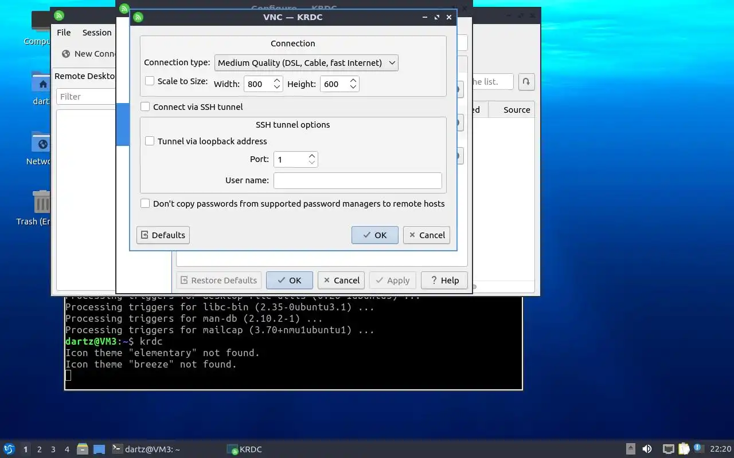Increase the Width value with up arrow
Viewport: 734px width, 458px height.
(277, 80)
